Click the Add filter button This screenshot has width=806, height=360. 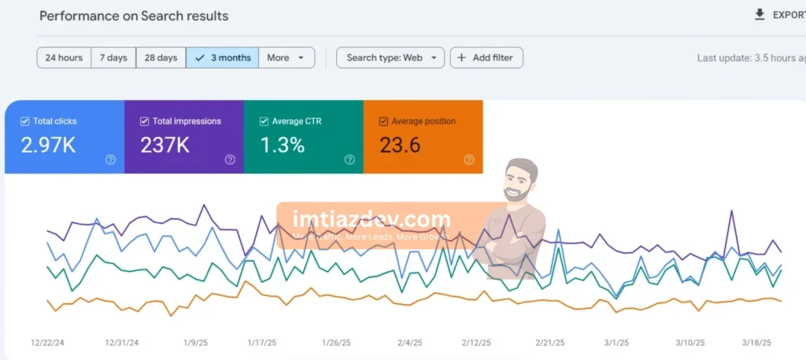[x=486, y=58]
